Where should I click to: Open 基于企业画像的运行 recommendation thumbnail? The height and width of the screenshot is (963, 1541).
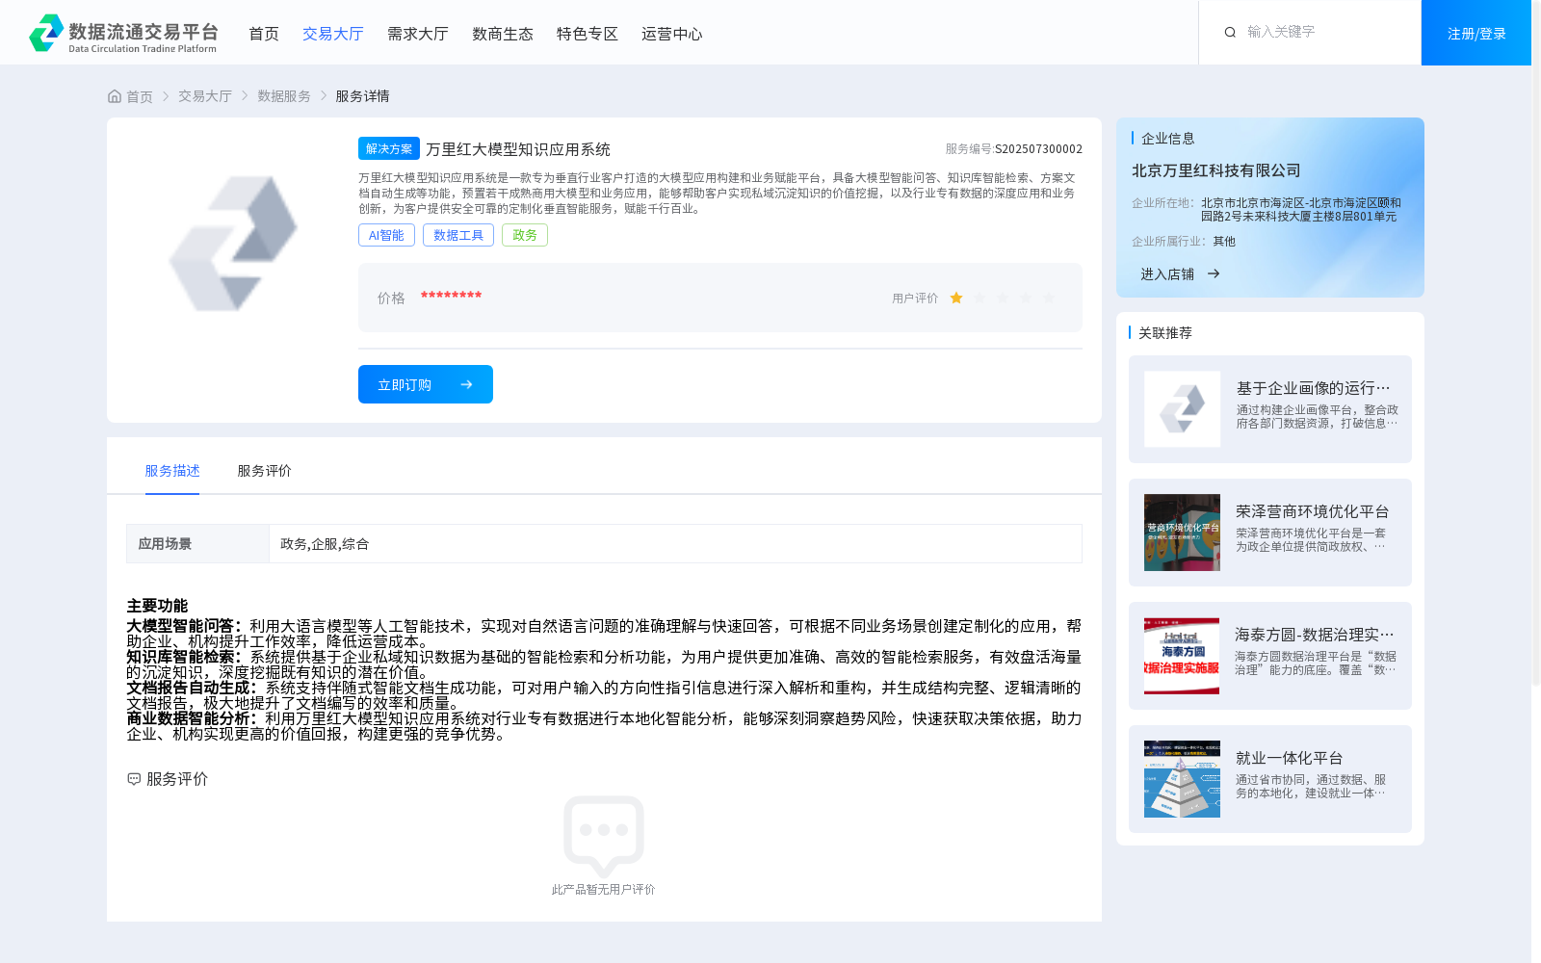coord(1182,409)
